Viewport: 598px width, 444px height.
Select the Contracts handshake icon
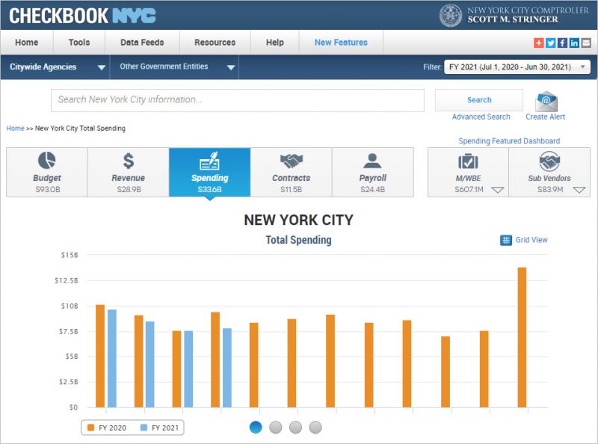(292, 160)
